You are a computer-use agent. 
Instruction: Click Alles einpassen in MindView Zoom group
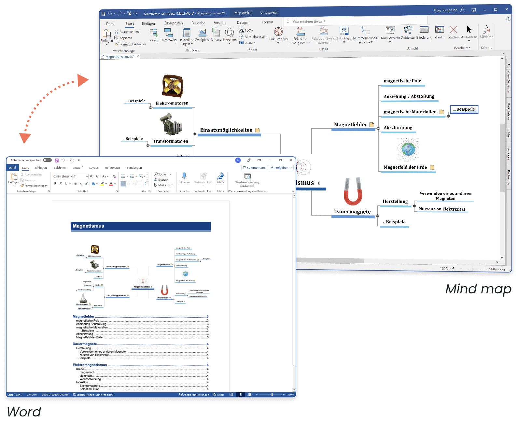pyautogui.click(x=253, y=37)
